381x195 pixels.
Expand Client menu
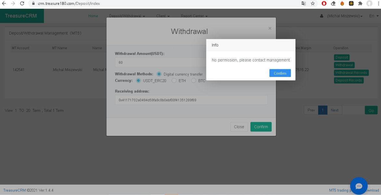coord(163,16)
